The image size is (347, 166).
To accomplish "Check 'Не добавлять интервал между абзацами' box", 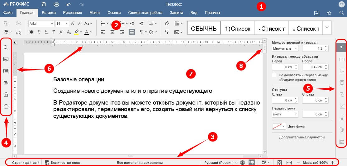I will (x=274, y=75).
